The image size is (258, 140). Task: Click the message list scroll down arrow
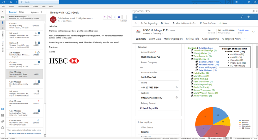(x=45, y=135)
